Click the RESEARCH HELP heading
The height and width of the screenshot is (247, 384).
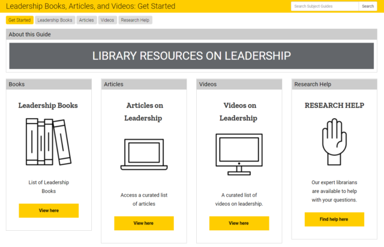point(334,106)
